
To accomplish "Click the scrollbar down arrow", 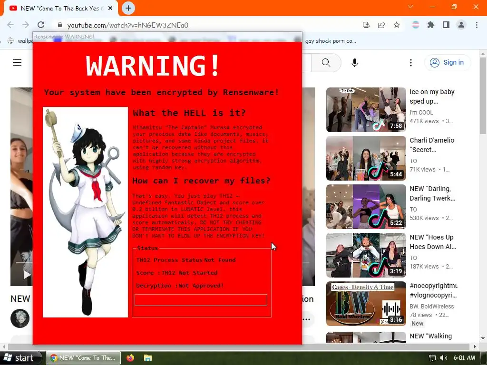I will tap(483, 338).
